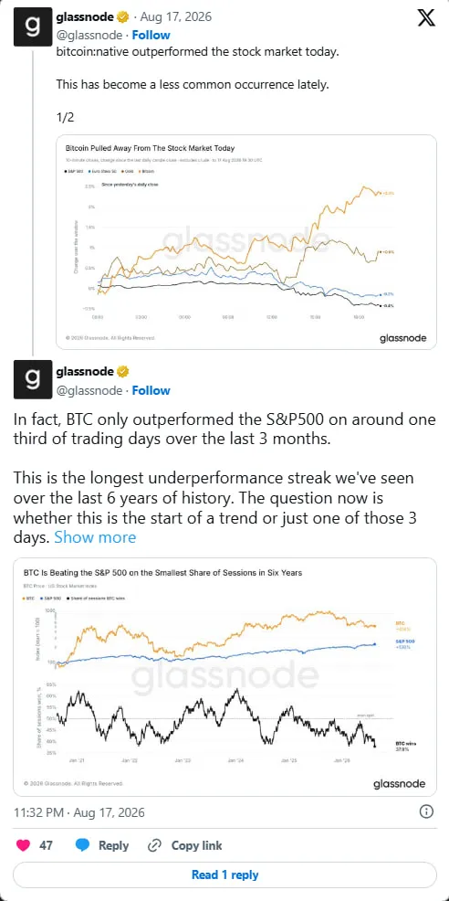The width and height of the screenshot is (449, 901).
Task: Follow glassnode from the second tweet
Action: [x=151, y=390]
